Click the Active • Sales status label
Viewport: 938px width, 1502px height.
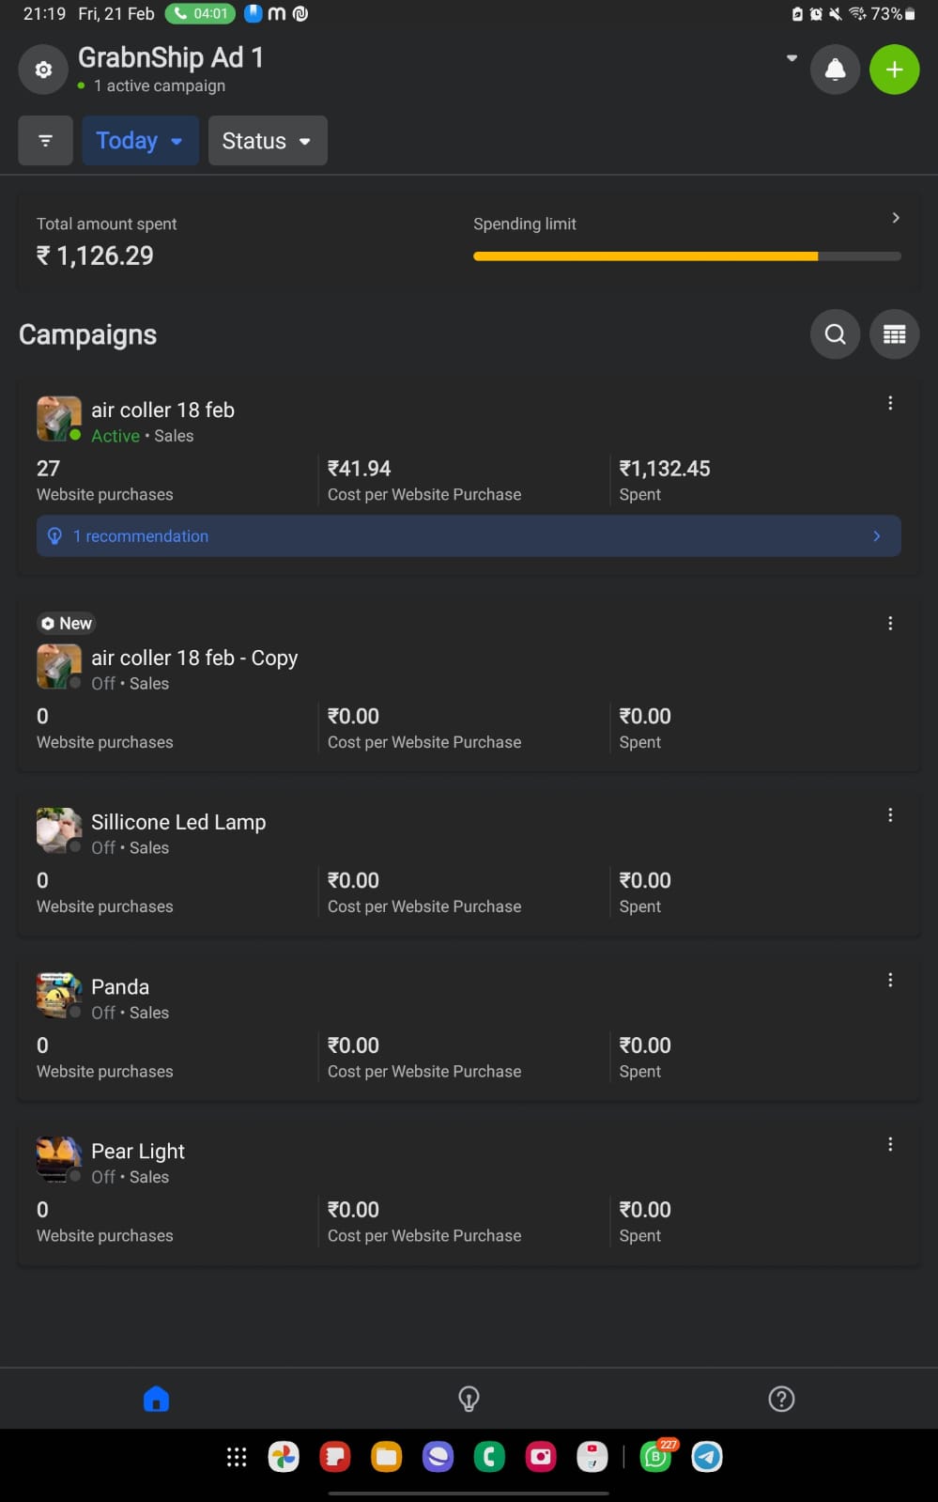[143, 436]
